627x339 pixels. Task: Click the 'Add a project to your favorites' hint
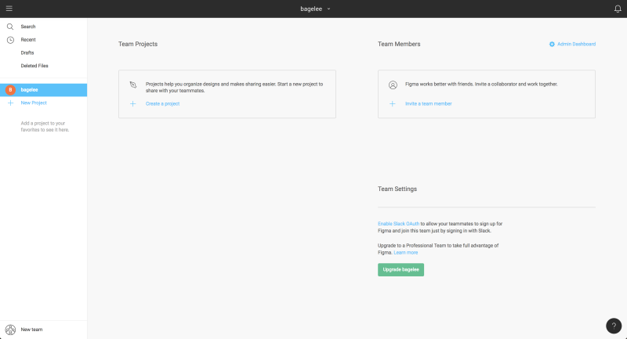(x=45, y=127)
